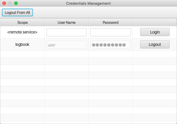Click the Scope column header
This screenshot has width=177, height=124.
(22, 22)
